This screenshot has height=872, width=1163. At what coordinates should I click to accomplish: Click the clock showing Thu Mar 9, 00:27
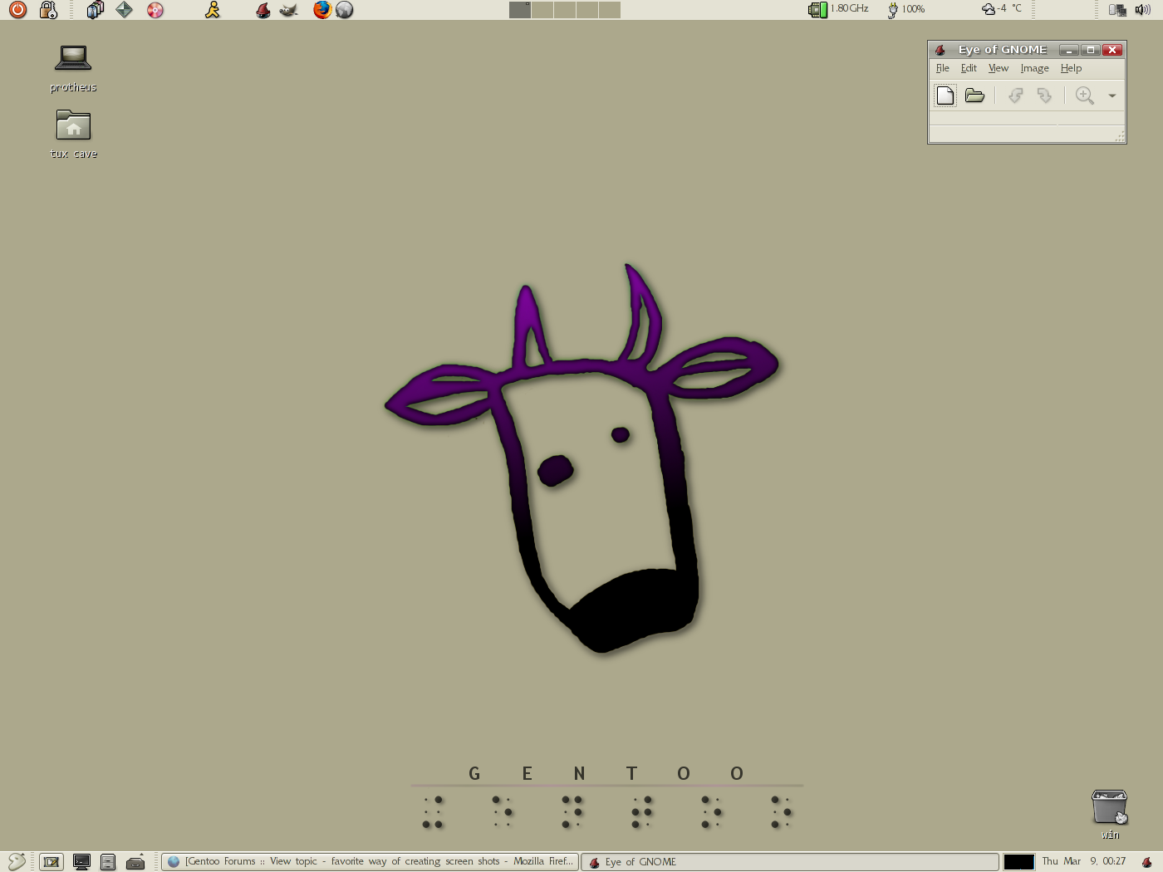click(1084, 861)
